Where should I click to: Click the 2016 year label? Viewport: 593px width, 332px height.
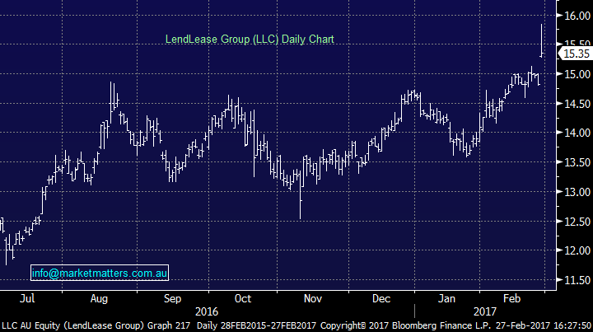(x=207, y=311)
